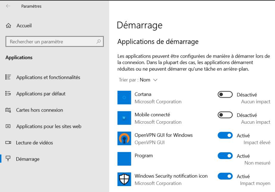Click Aucun impact for Mobile connecté
Screen dimensions: 275x192
(256, 122)
